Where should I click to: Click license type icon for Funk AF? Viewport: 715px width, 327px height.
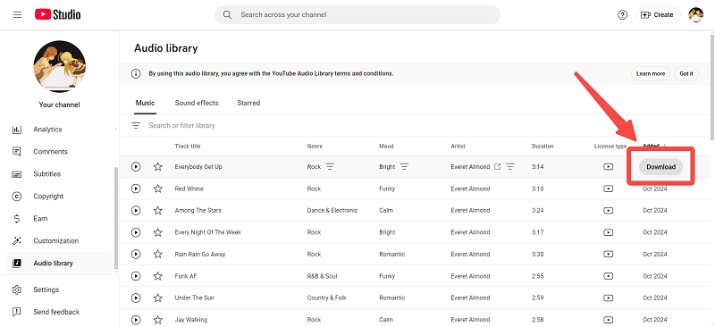608,276
